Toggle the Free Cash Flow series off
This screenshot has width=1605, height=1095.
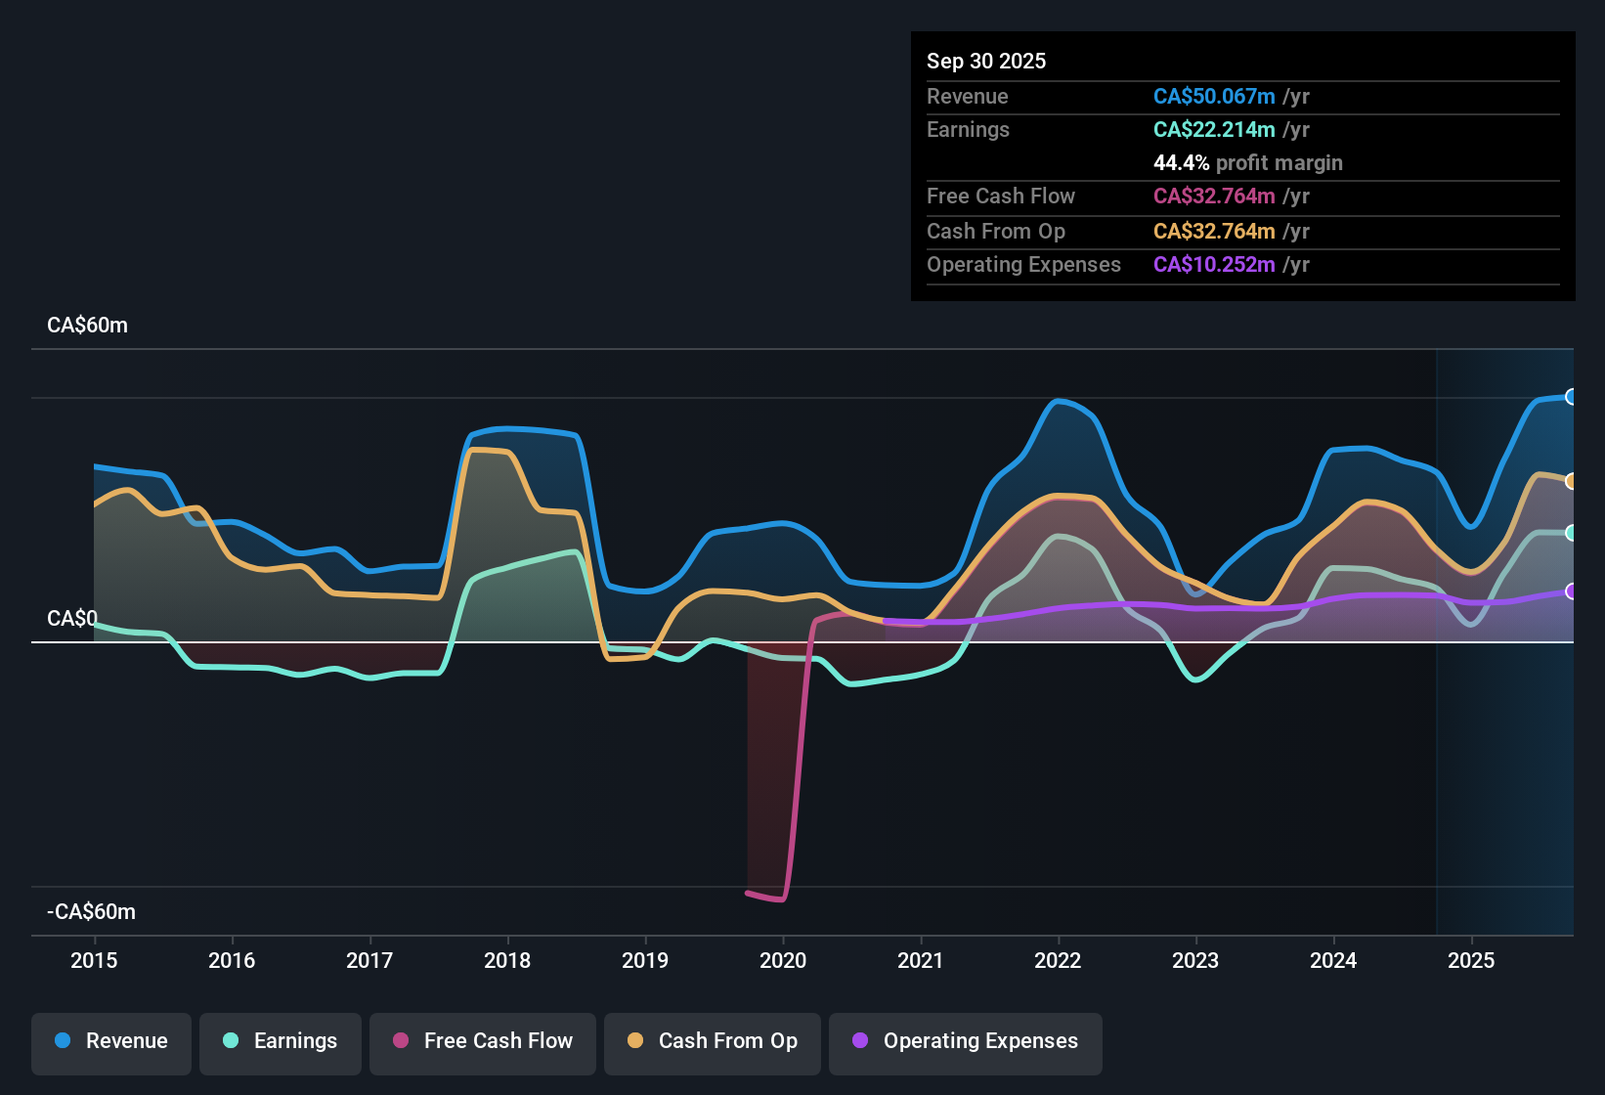(482, 1042)
